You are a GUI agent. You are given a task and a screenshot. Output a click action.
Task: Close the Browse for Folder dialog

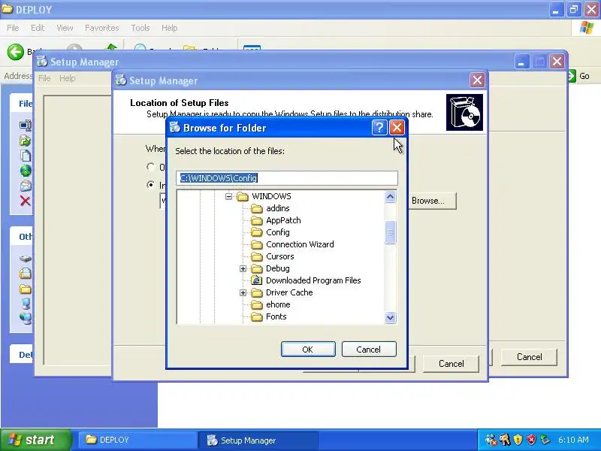pyautogui.click(x=397, y=127)
